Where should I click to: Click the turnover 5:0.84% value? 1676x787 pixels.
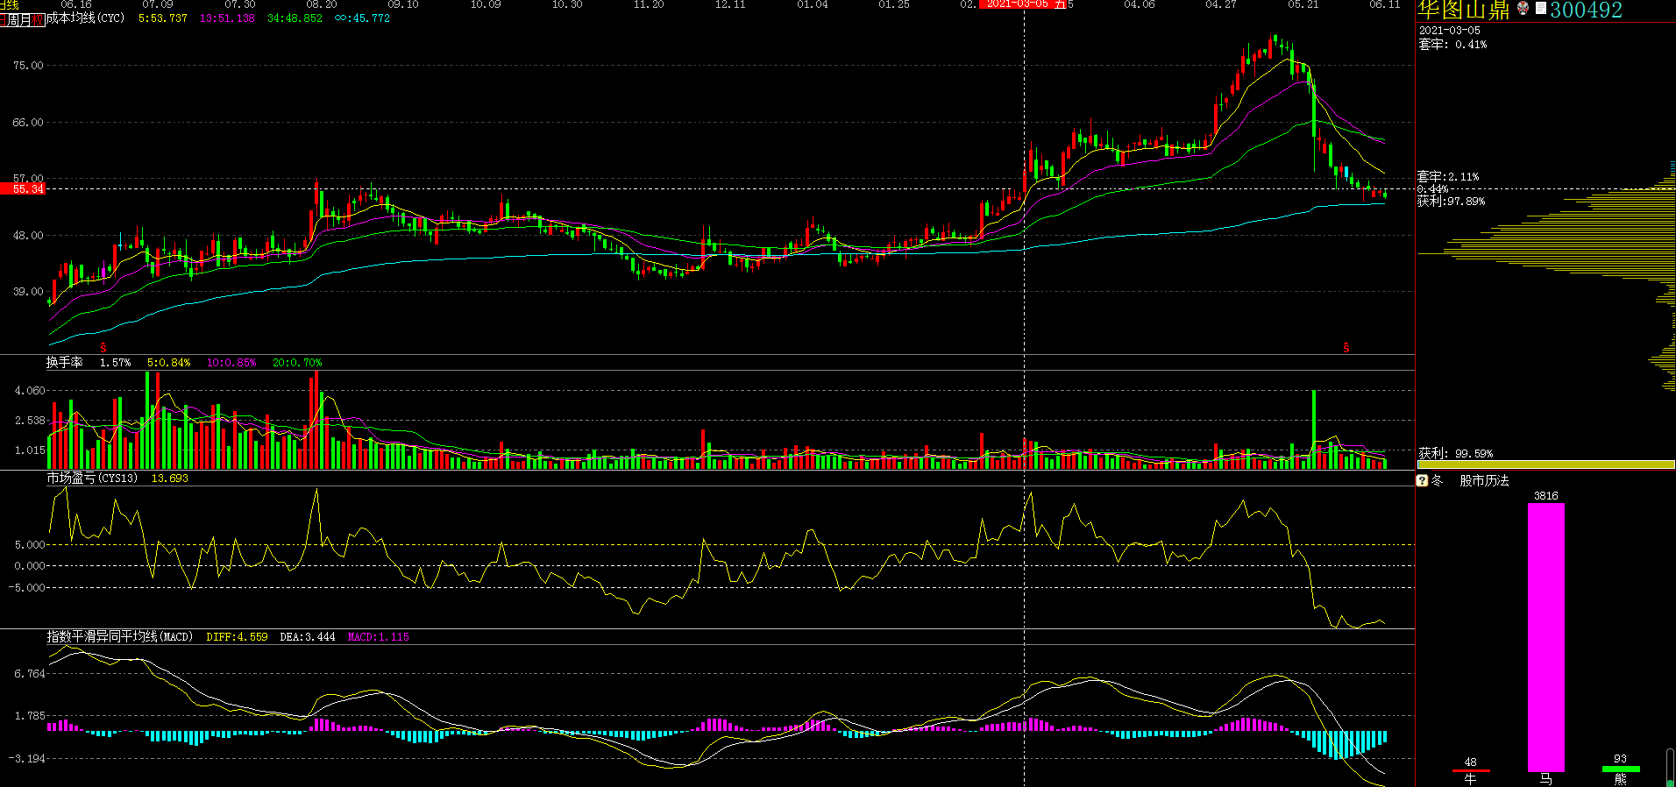pos(169,362)
